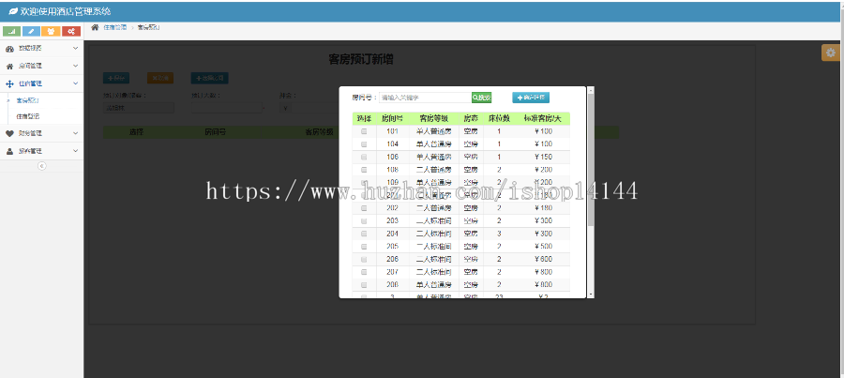Check the box for room 207
Image resolution: width=844 pixels, height=378 pixels.
[364, 272]
